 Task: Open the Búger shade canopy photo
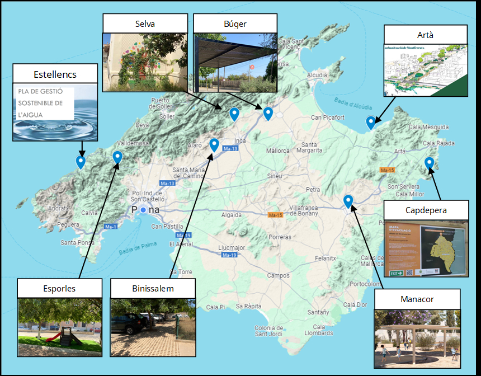point(235,62)
